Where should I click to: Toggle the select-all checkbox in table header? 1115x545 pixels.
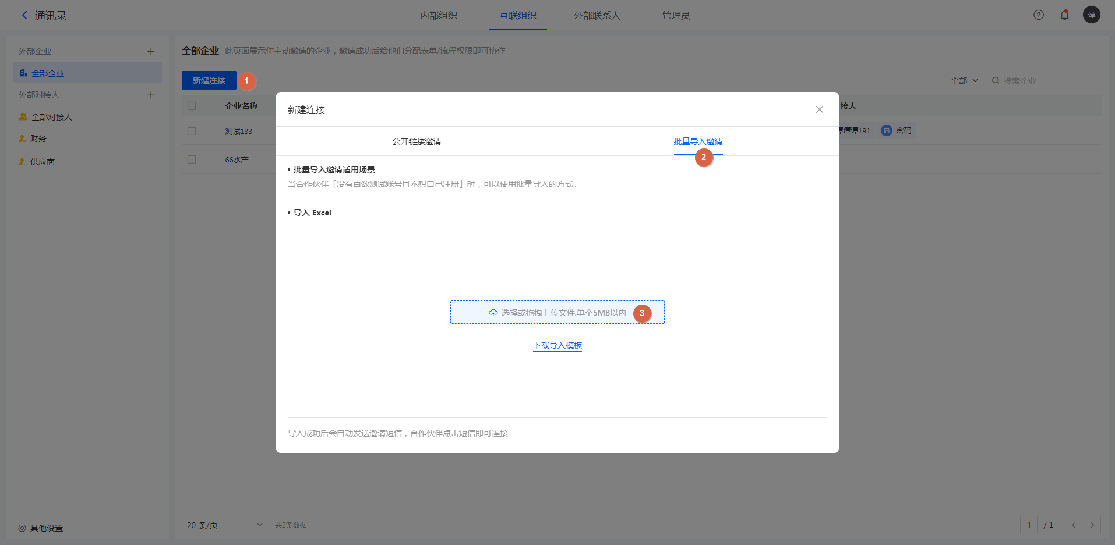(x=192, y=106)
